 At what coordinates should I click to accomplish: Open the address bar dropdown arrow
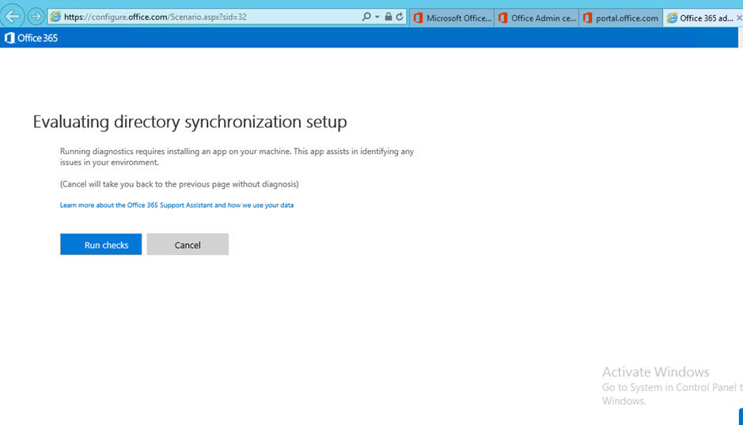377,17
